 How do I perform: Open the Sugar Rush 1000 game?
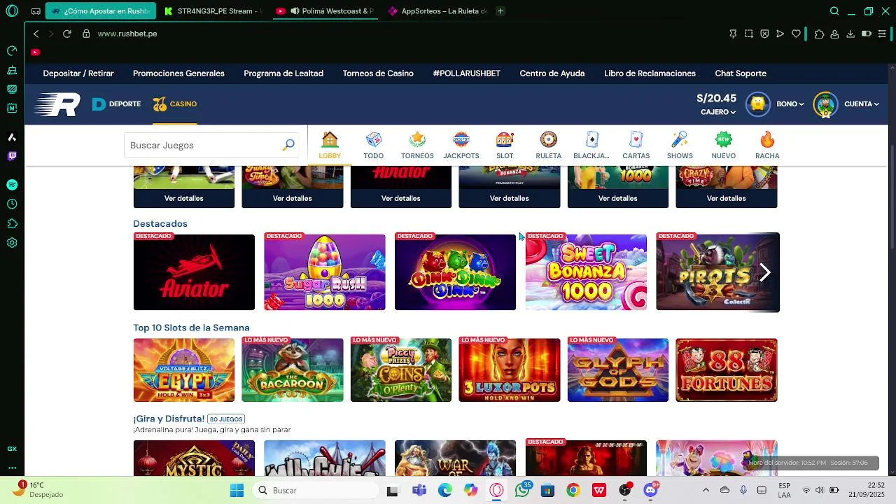tap(325, 272)
